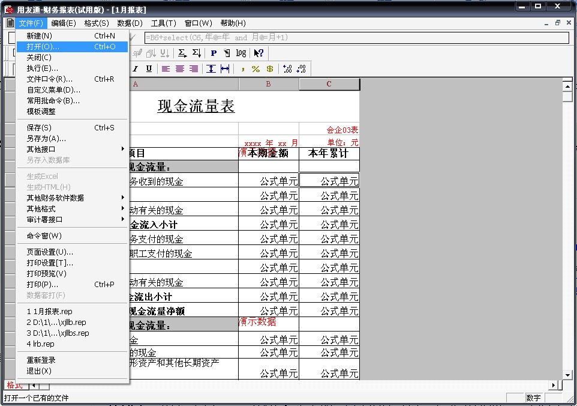Select 文件口令(R)... menu entry

tap(72, 79)
